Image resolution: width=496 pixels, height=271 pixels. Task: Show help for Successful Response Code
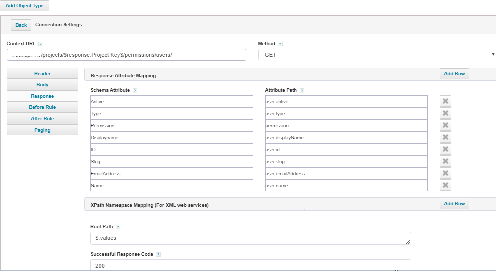(158, 254)
